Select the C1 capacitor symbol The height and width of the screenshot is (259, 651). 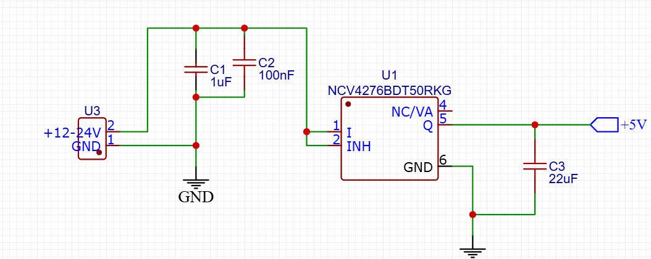point(196,70)
